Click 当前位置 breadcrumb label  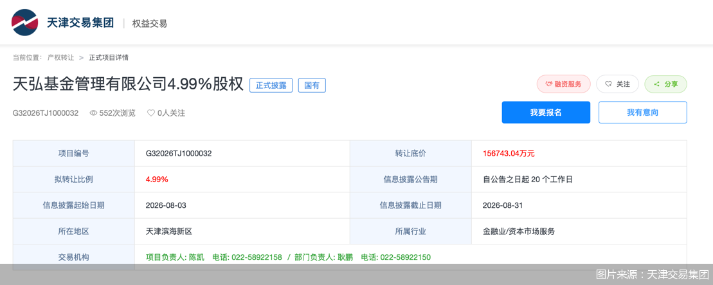(27, 58)
